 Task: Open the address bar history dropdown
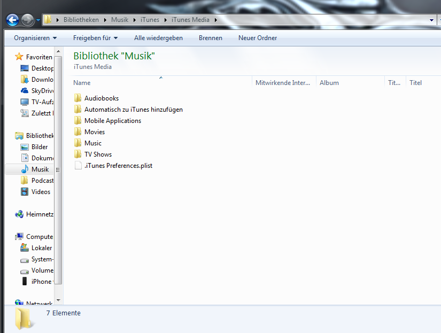point(431,20)
